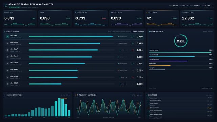This screenshot has width=217, height=122.
Task: Select ranked result doc-c582
Action: (x=74, y=77)
